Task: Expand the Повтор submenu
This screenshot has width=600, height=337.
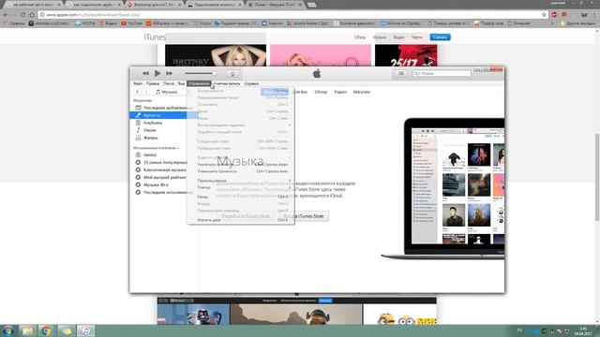Action: (241, 187)
